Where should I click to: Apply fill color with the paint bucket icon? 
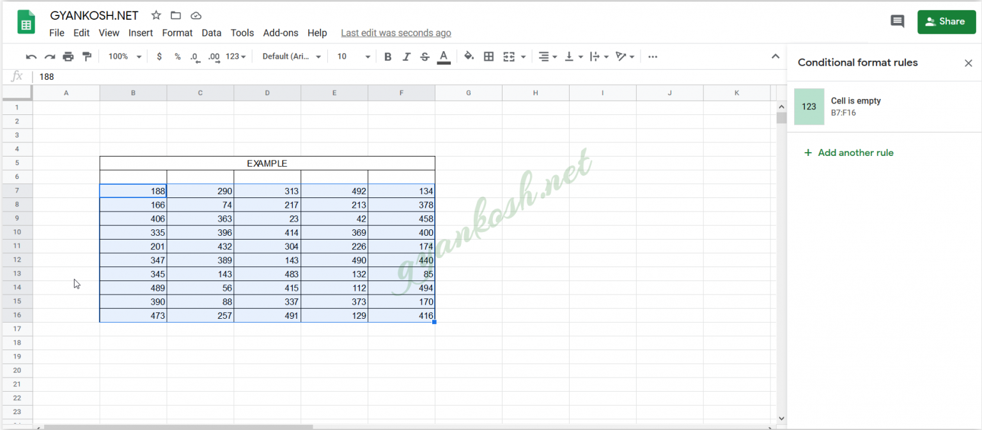[x=469, y=56]
